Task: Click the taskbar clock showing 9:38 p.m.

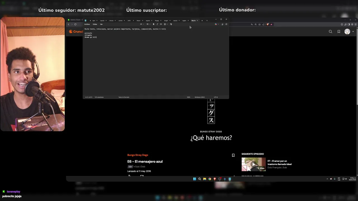Action: (352, 179)
